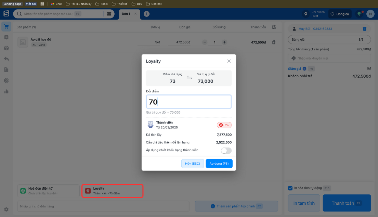Screen dimensions: 378x217
Task: Click the Hủy (ESC) button
Action: tap(192, 164)
